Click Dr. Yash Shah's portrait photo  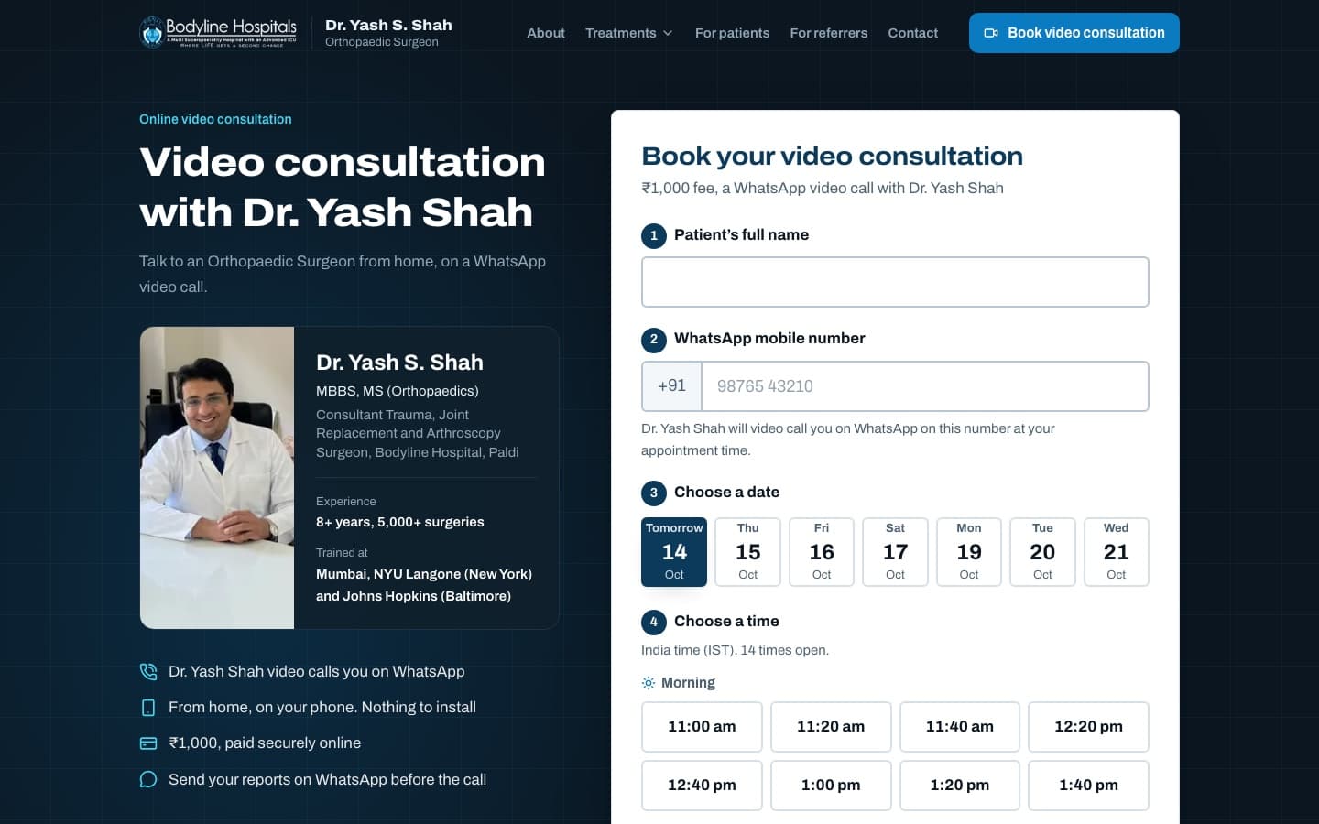[217, 478]
